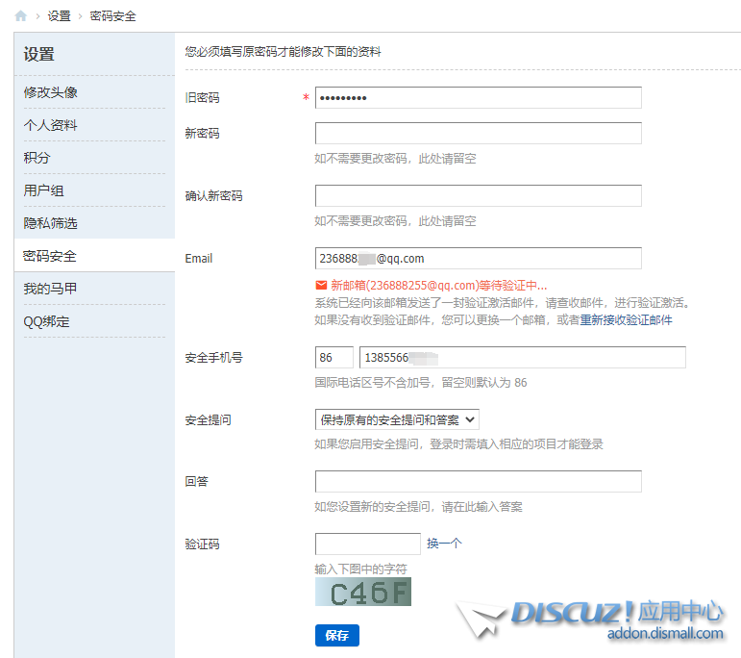Focus the 旧密码 old password field

pyautogui.click(x=478, y=98)
